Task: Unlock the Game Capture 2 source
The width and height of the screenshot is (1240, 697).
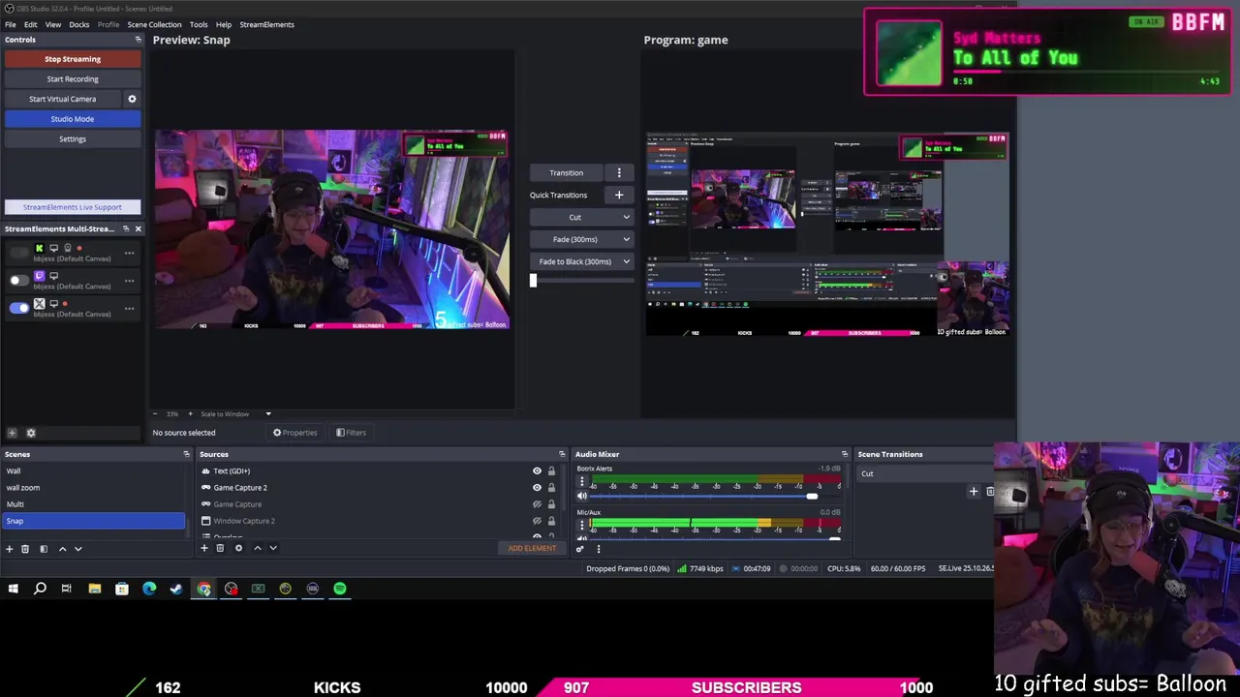Action: click(551, 488)
